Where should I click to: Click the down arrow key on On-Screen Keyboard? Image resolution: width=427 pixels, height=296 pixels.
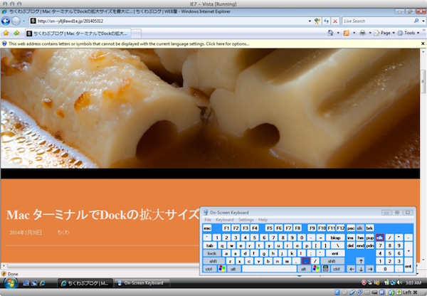click(x=361, y=269)
